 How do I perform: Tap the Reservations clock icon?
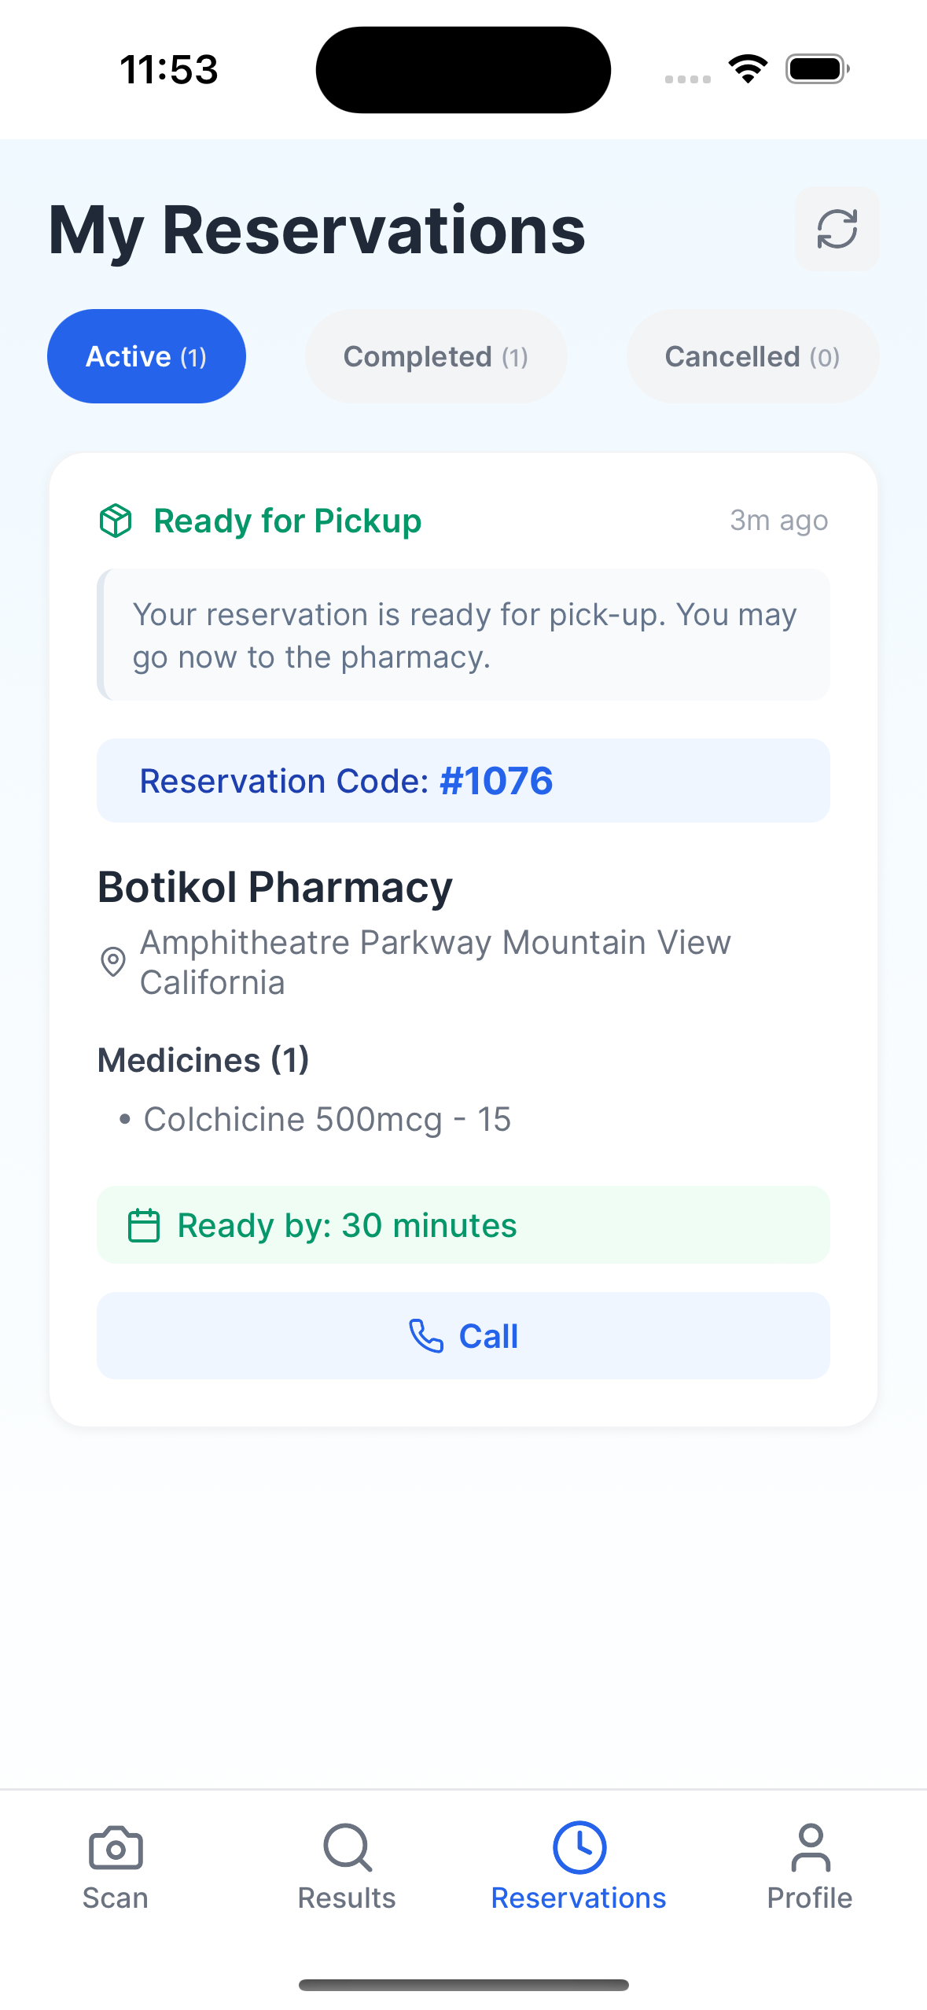coord(579,1847)
